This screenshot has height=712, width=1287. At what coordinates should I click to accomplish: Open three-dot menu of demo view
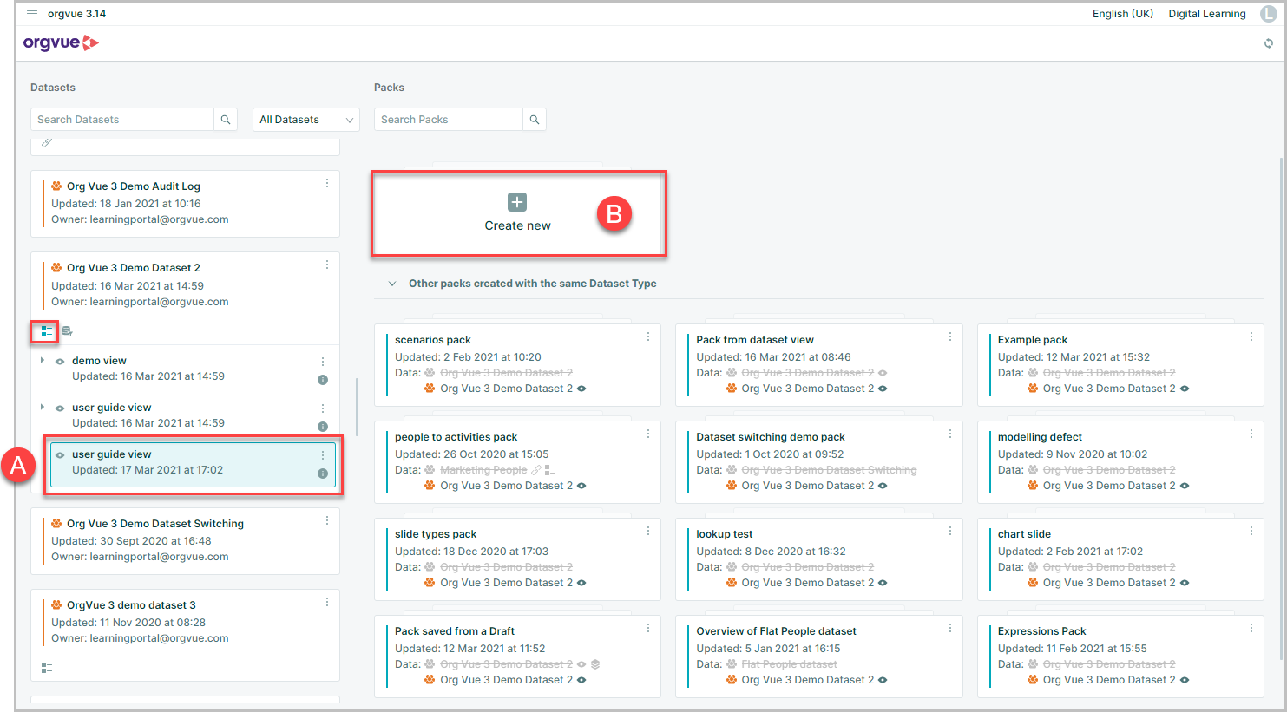tap(323, 362)
